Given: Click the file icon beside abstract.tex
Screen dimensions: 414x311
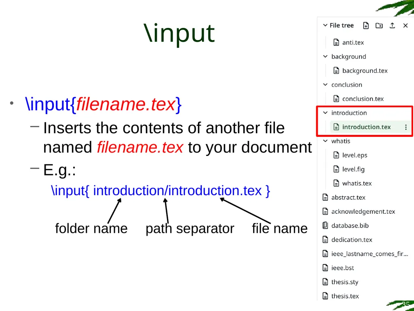Looking at the screenshot, I should coord(325,197).
